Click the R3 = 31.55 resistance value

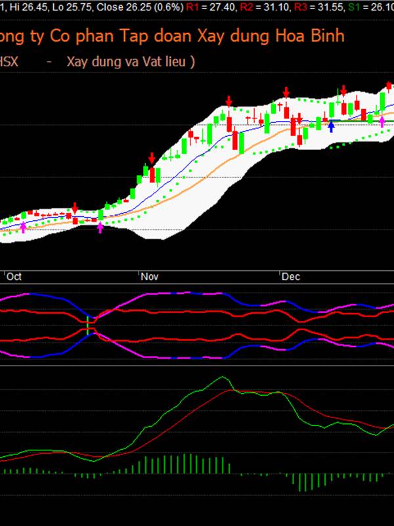click(x=319, y=7)
